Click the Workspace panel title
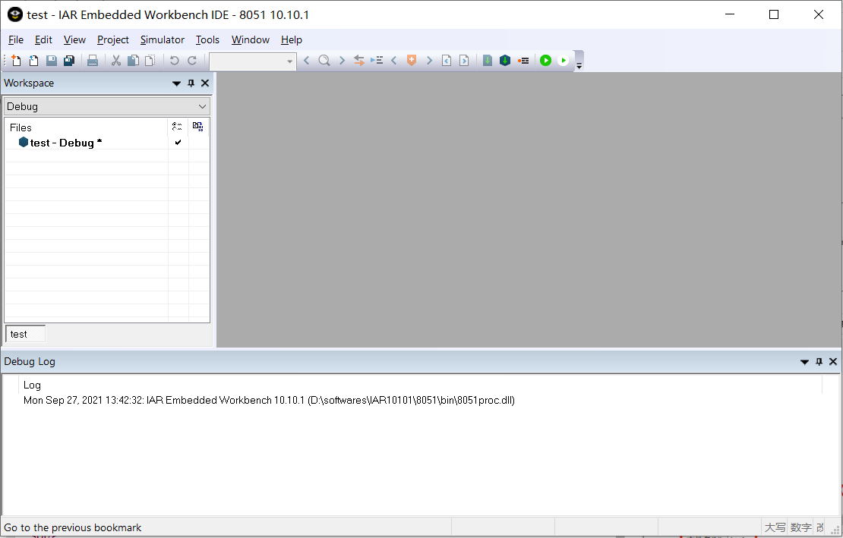 [29, 83]
